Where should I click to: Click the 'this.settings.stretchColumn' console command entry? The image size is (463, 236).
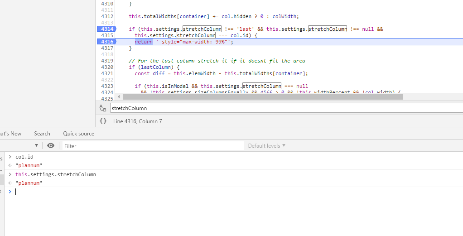pyautogui.click(x=56, y=174)
